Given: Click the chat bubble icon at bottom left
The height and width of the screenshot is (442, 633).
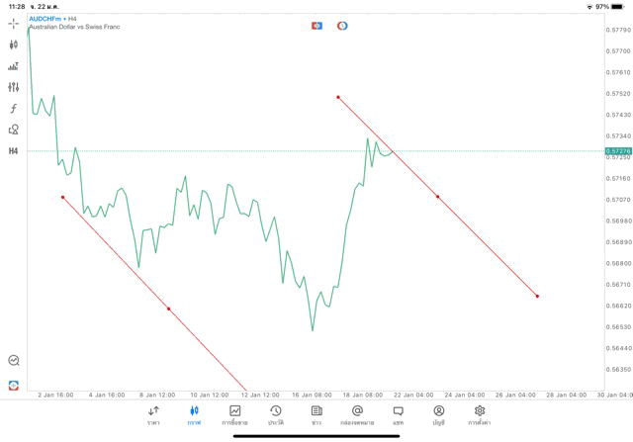Looking at the screenshot, I should point(13,361).
